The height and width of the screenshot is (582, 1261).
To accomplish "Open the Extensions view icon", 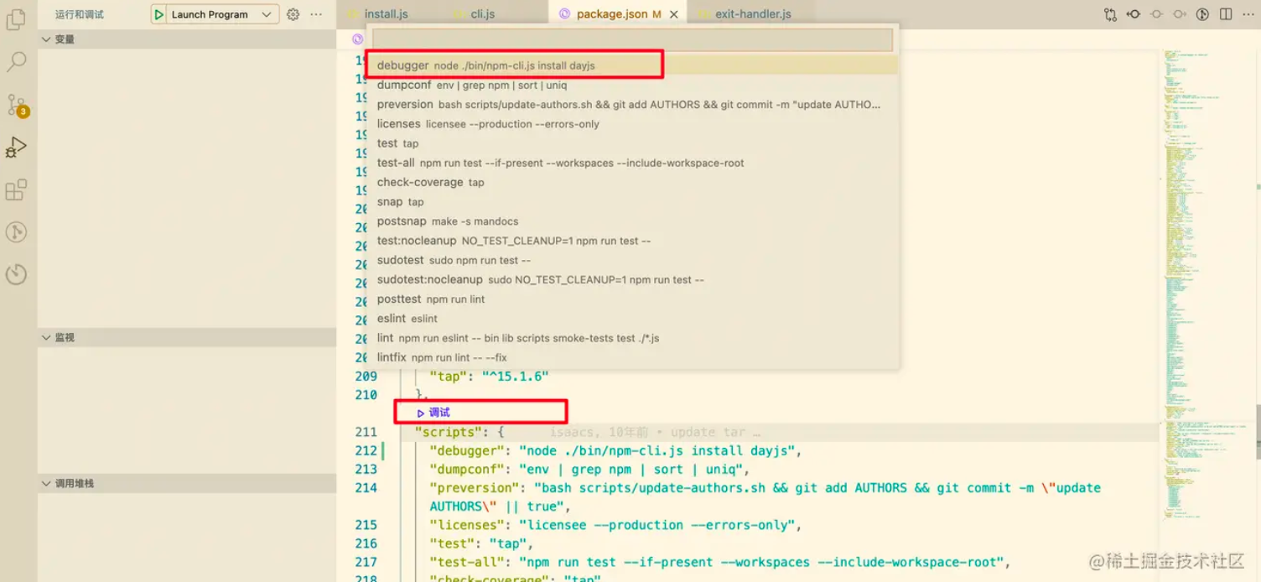I will pos(16,190).
